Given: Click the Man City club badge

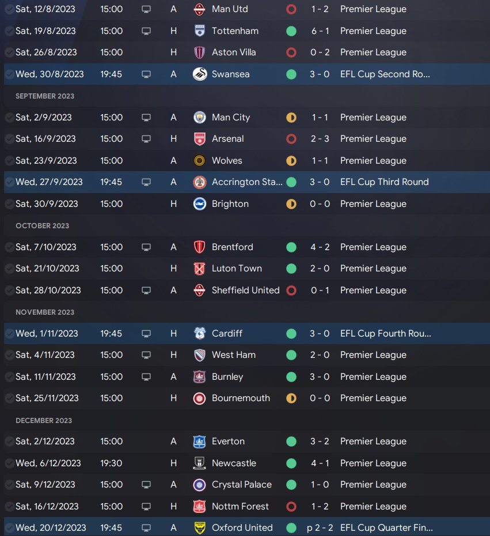Looking at the screenshot, I should coord(200,117).
